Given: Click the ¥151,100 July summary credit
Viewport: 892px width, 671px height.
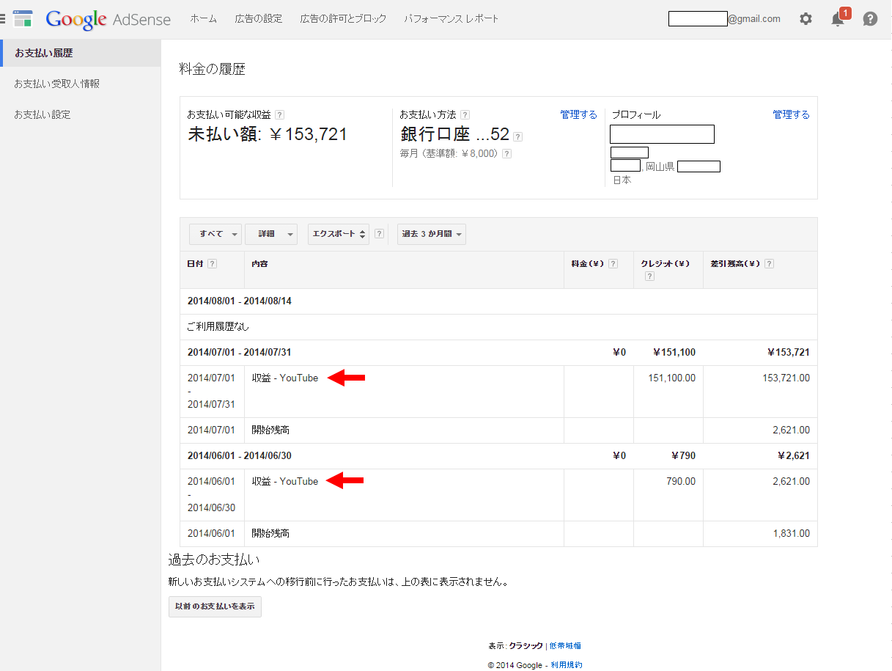Looking at the screenshot, I should pos(674,353).
